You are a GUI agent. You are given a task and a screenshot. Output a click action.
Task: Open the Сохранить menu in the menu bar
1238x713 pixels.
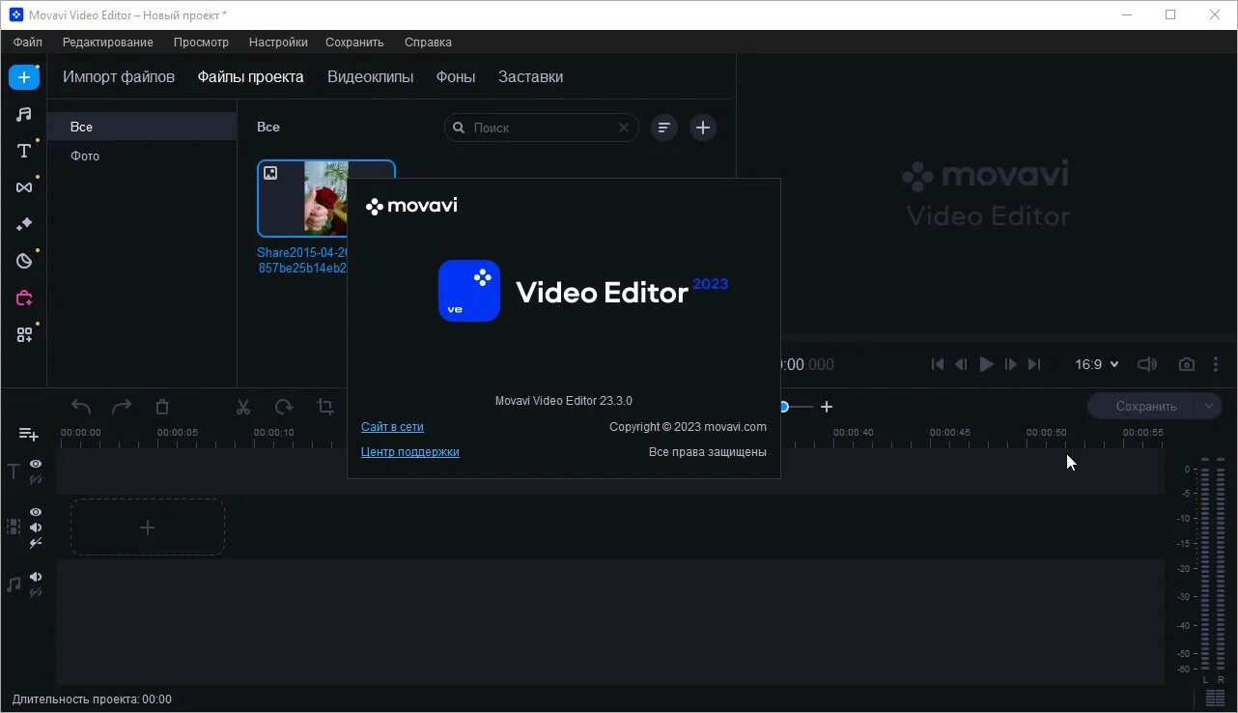[354, 43]
